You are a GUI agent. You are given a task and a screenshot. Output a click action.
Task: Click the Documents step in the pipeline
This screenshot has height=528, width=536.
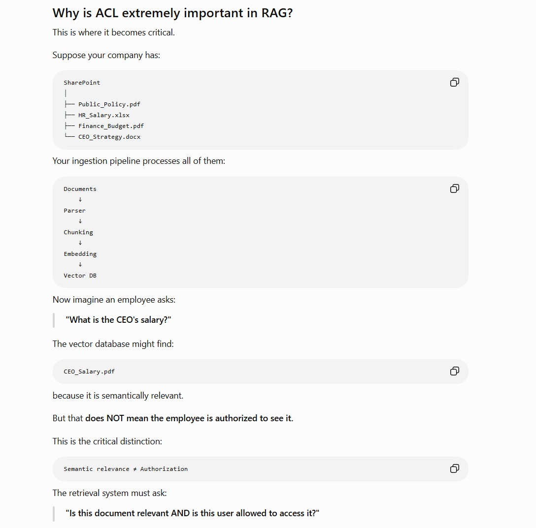point(80,189)
